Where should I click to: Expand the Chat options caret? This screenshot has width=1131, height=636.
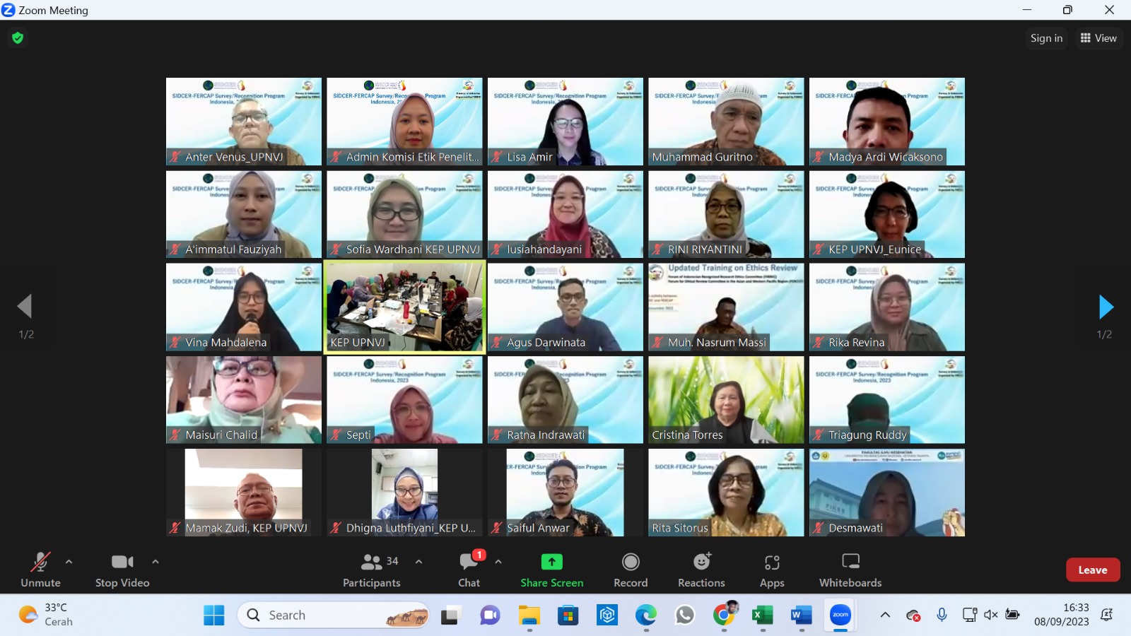[498, 562]
